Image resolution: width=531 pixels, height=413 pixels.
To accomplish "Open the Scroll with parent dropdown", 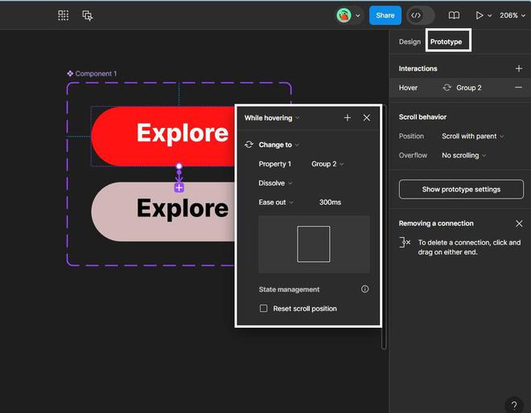I will (x=473, y=136).
